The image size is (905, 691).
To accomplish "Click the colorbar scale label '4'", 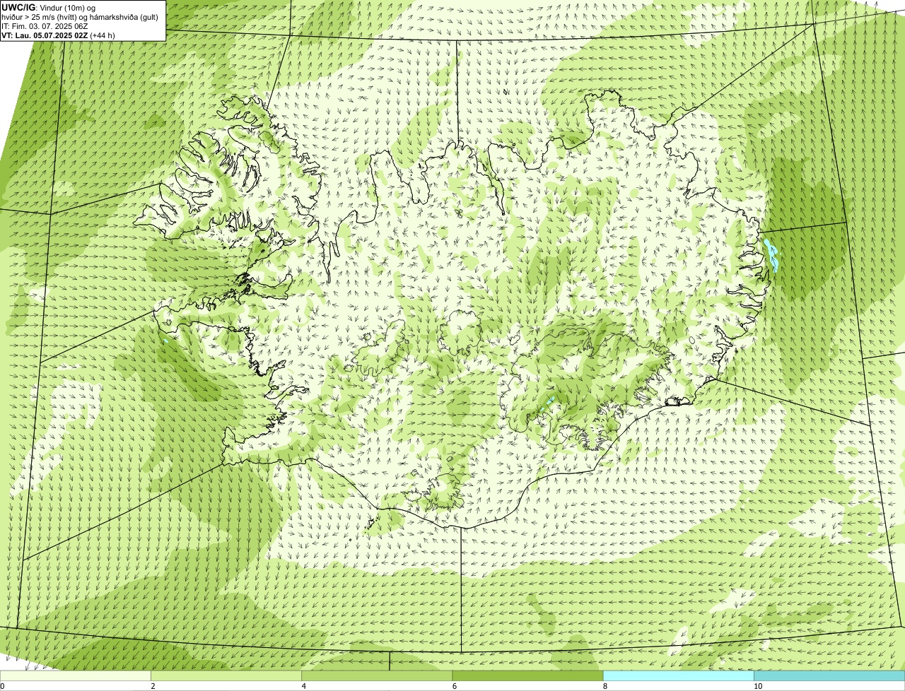I will pos(303,686).
